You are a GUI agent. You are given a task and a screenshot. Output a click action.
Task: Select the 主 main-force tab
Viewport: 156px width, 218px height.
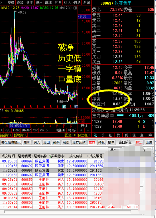[x=142, y=135]
